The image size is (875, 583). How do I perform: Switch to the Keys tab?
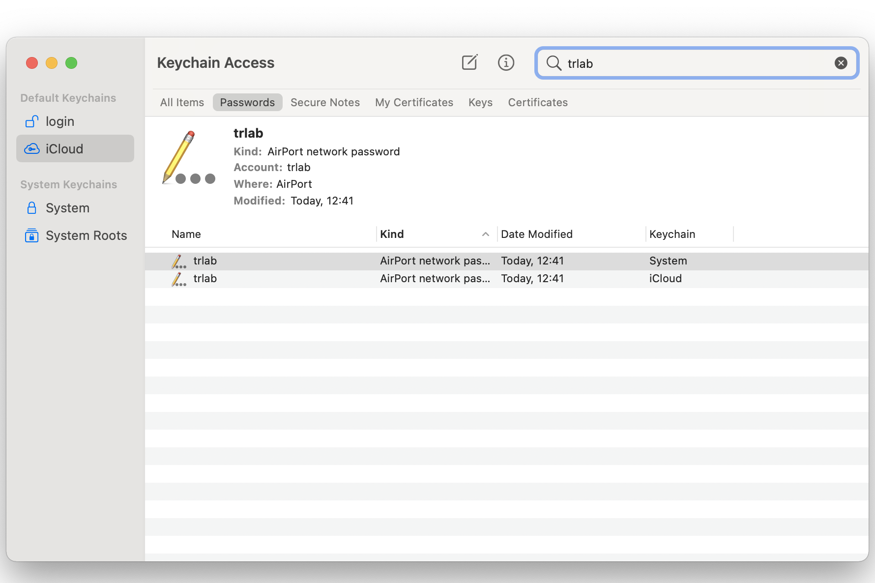coord(480,102)
